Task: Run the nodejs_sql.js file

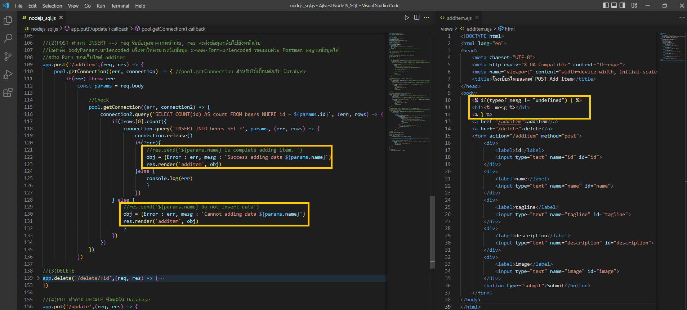Action: (x=407, y=18)
